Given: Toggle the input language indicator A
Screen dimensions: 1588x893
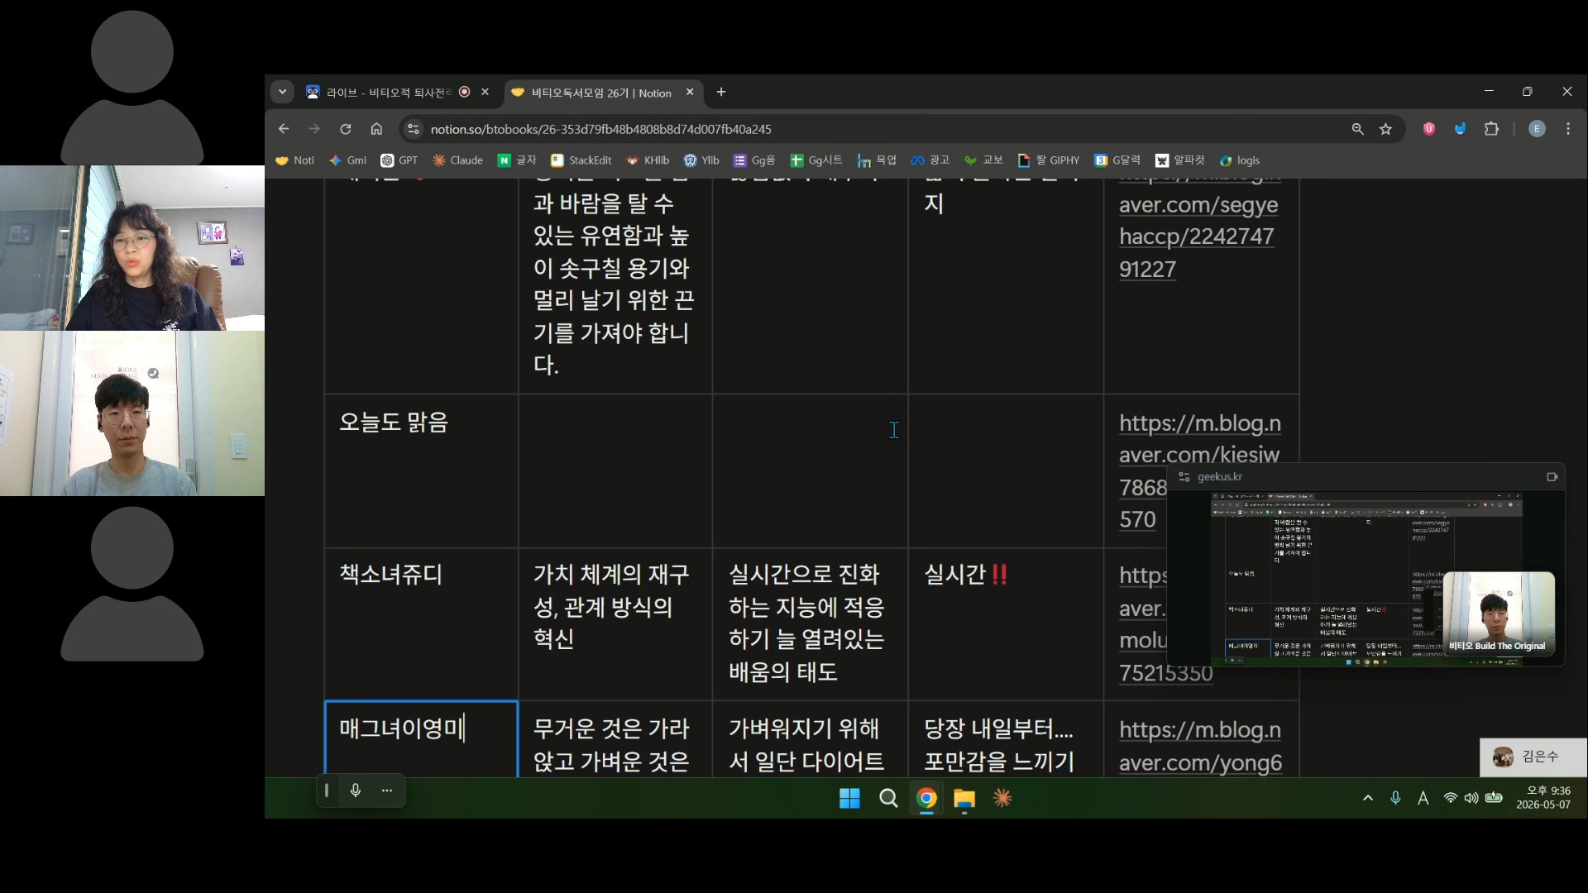Looking at the screenshot, I should click(1423, 798).
